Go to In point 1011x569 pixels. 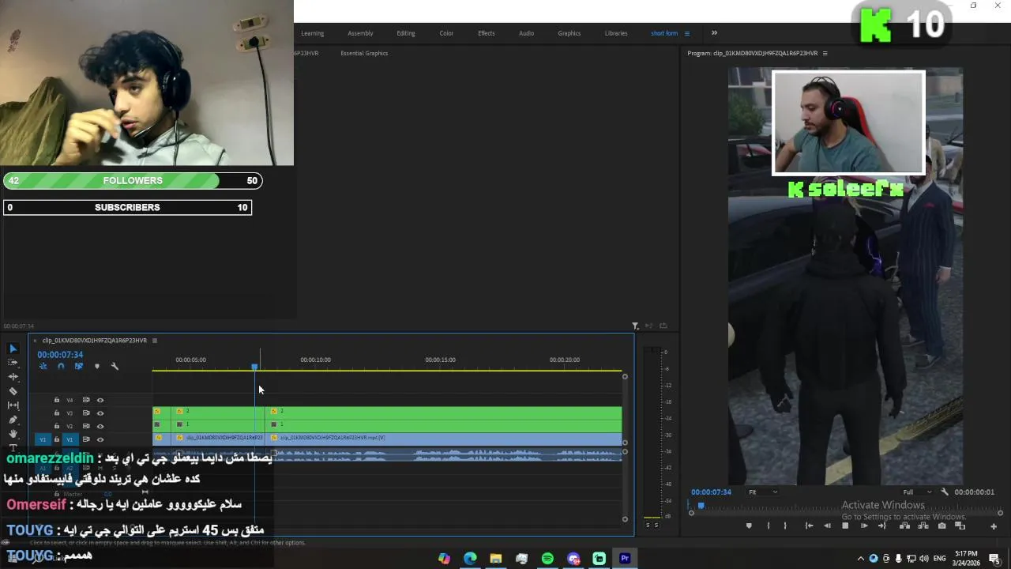point(809,526)
